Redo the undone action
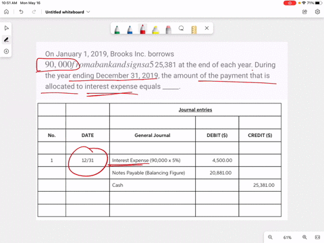 click(34, 11)
